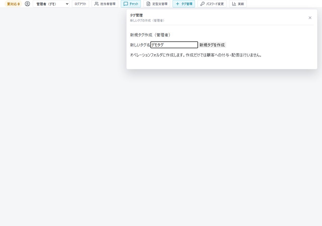Open パスワード変更 password change

pos(212,4)
